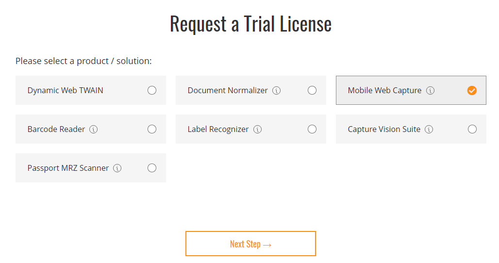Viewport: 499px width, 263px height.
Task: Click the info icon beside Label Recognizer
Action: pyautogui.click(x=257, y=129)
